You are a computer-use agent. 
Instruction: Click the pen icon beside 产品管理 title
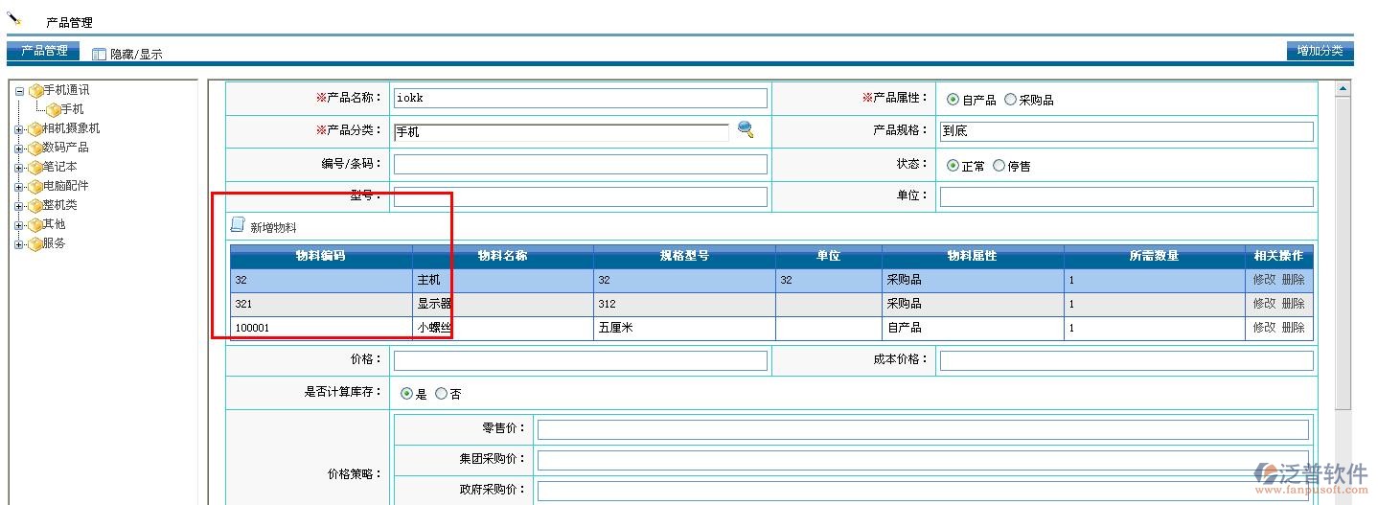(14, 19)
